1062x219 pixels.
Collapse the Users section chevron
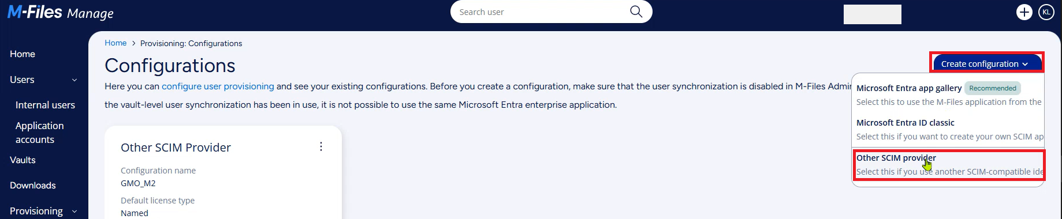point(74,80)
